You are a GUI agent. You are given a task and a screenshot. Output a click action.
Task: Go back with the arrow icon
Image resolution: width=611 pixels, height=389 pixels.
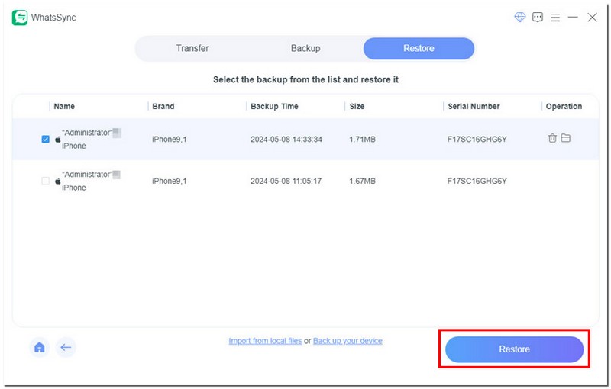(66, 347)
